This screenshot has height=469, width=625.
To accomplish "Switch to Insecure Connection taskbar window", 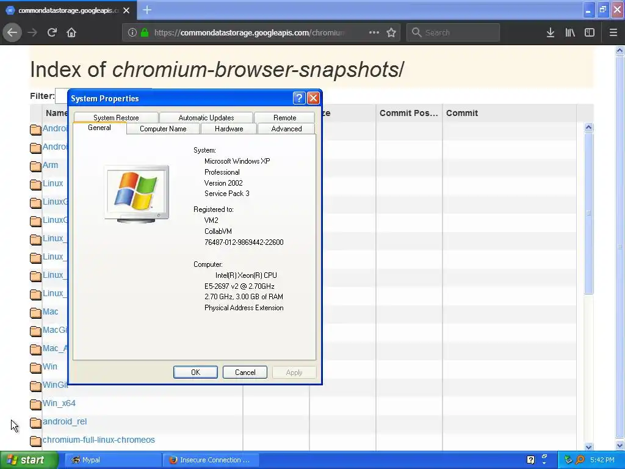I will pyautogui.click(x=211, y=460).
